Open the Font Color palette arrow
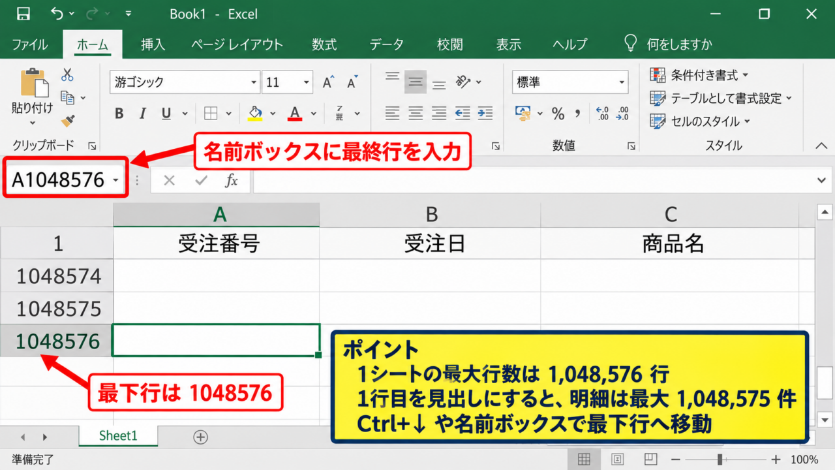 point(314,114)
